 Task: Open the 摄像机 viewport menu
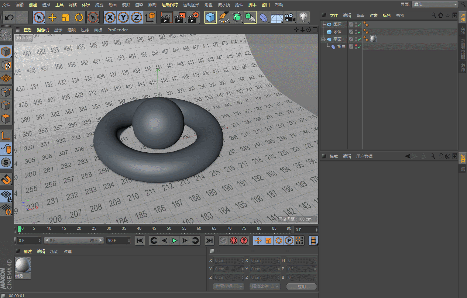43,30
